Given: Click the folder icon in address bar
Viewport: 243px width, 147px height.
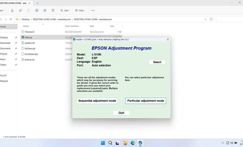Looking at the screenshot, I should point(17,19).
